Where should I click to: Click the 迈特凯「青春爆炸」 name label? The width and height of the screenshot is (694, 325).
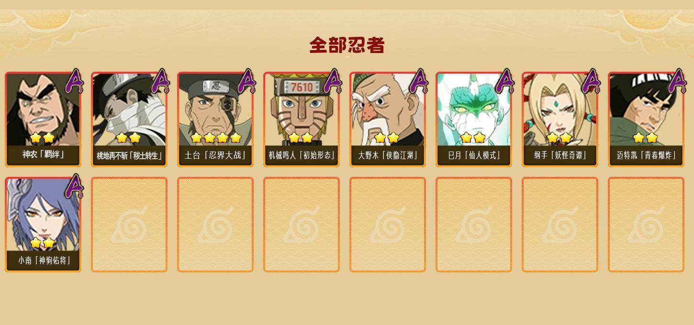(x=646, y=155)
